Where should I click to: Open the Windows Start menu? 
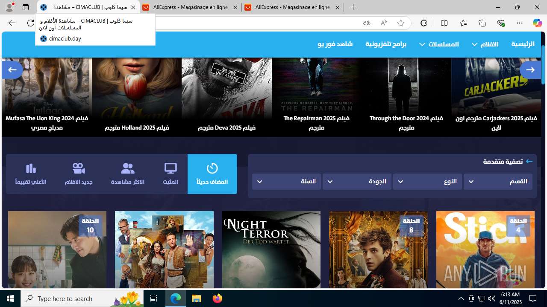[10, 298]
